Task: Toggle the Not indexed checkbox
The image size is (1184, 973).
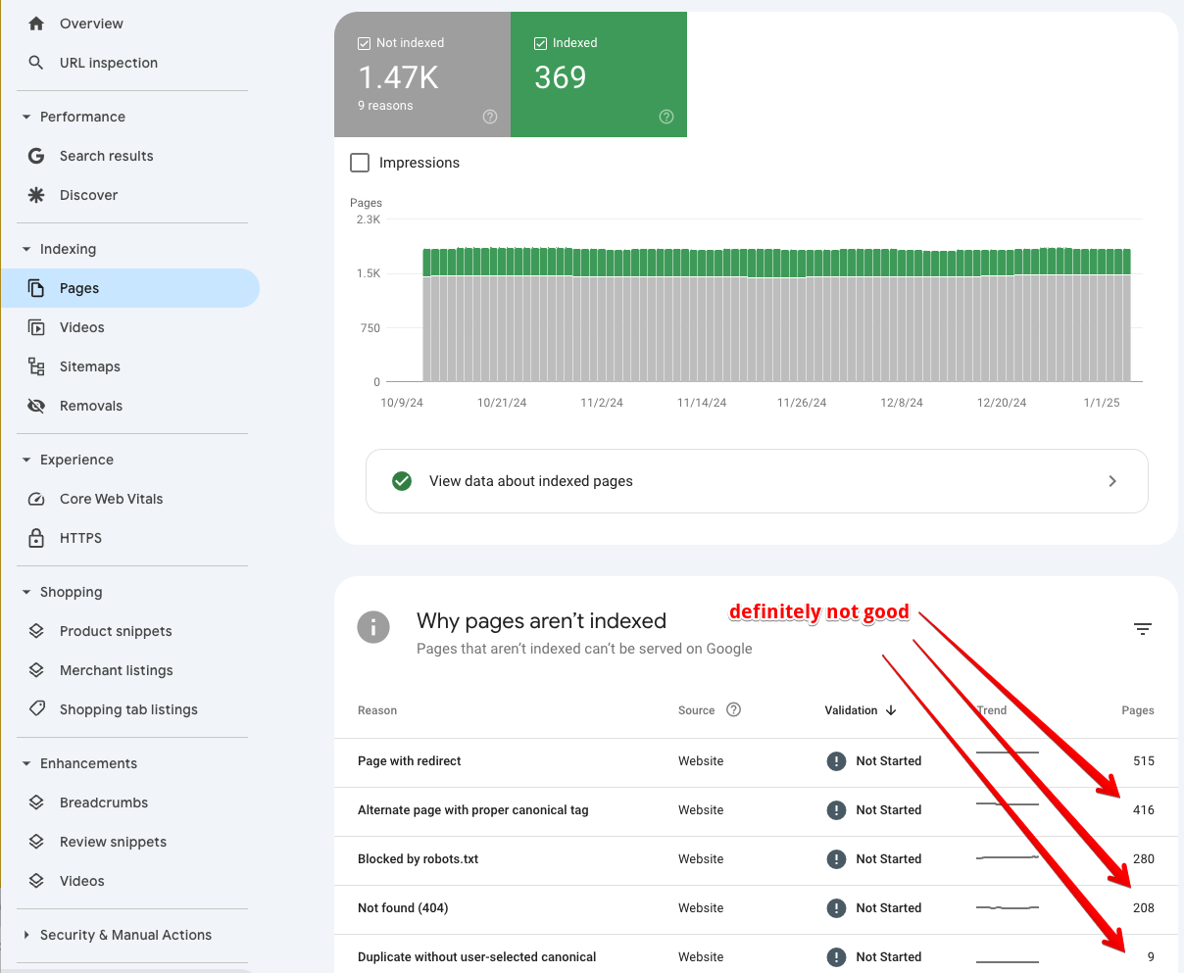Action: [x=364, y=43]
